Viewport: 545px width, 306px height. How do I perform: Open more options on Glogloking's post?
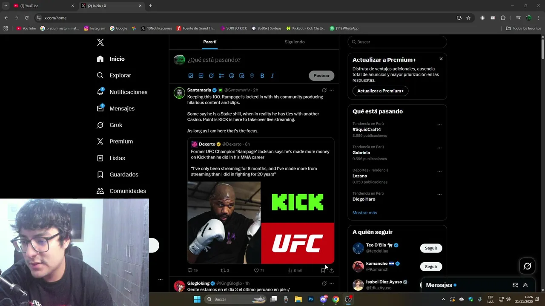(332, 283)
